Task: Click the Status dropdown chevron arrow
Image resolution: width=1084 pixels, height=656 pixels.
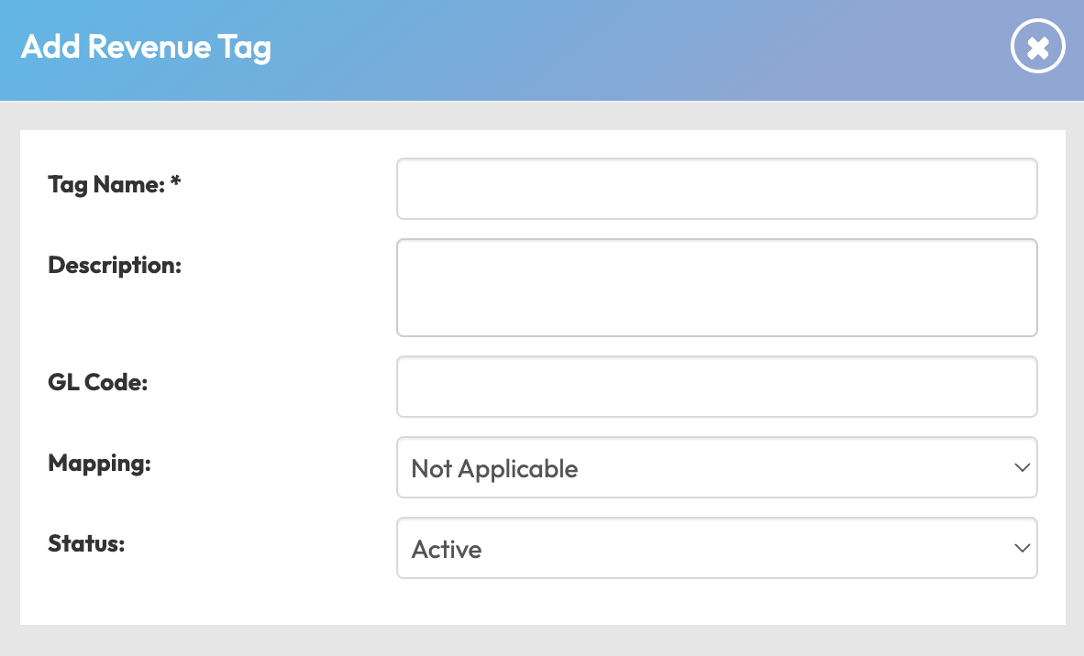Action: tap(1022, 548)
